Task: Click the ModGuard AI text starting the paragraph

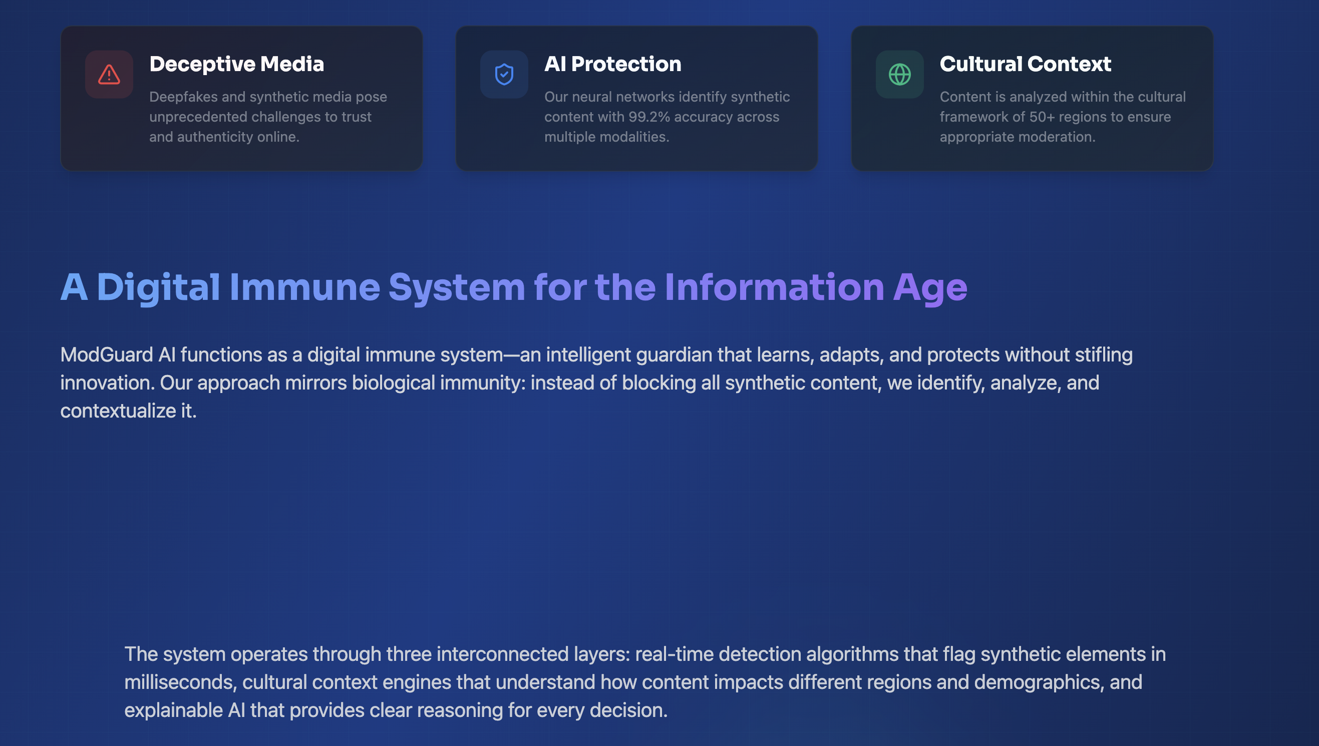Action: click(x=118, y=354)
